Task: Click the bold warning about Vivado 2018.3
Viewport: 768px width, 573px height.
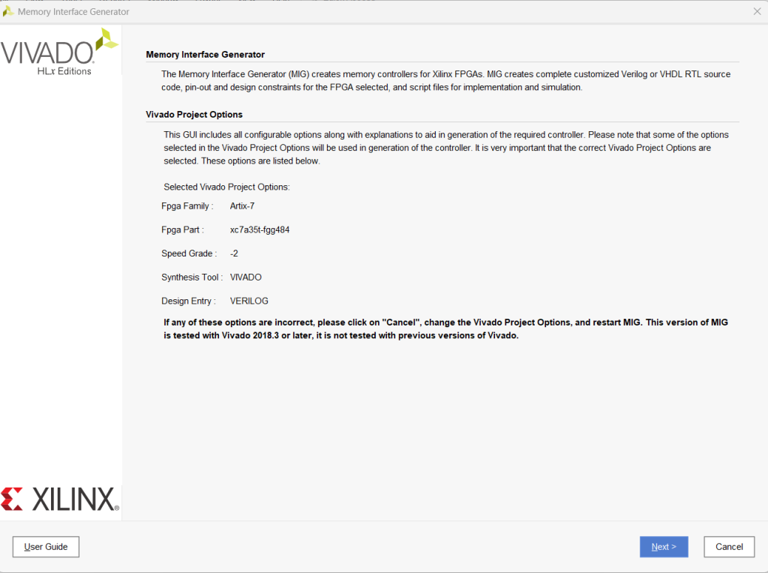Action: (445, 328)
